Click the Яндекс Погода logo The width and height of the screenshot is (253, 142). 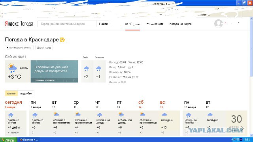19,24
